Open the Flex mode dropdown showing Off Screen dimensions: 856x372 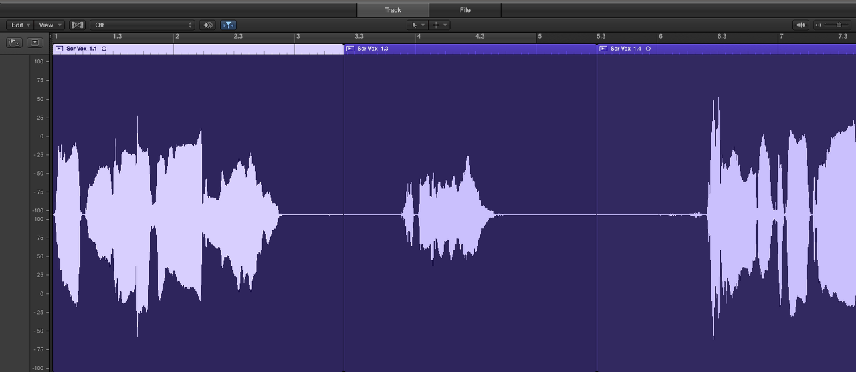click(x=142, y=25)
